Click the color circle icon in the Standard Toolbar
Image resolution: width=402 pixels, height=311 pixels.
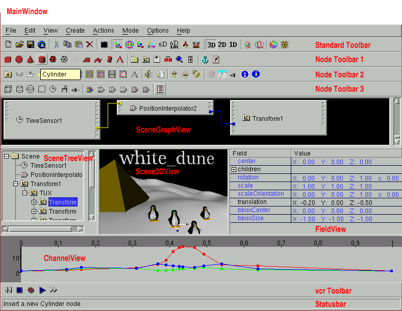click(x=273, y=44)
